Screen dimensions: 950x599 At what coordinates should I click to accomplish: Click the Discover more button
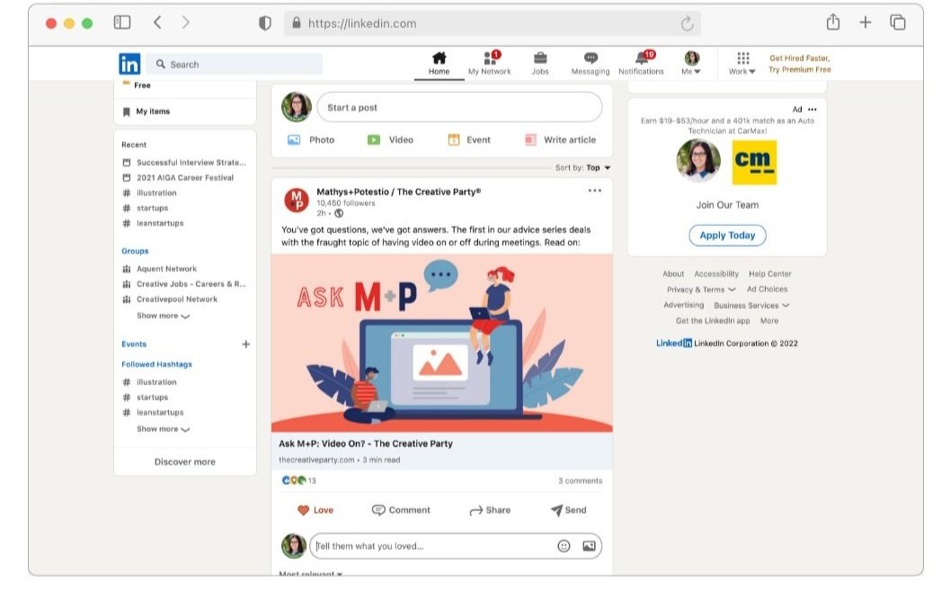185,462
